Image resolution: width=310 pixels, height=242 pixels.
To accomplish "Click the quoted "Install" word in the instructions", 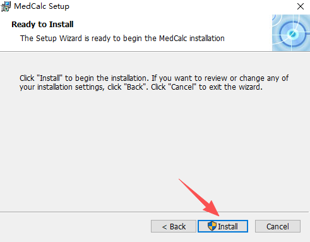I will [x=50, y=78].
